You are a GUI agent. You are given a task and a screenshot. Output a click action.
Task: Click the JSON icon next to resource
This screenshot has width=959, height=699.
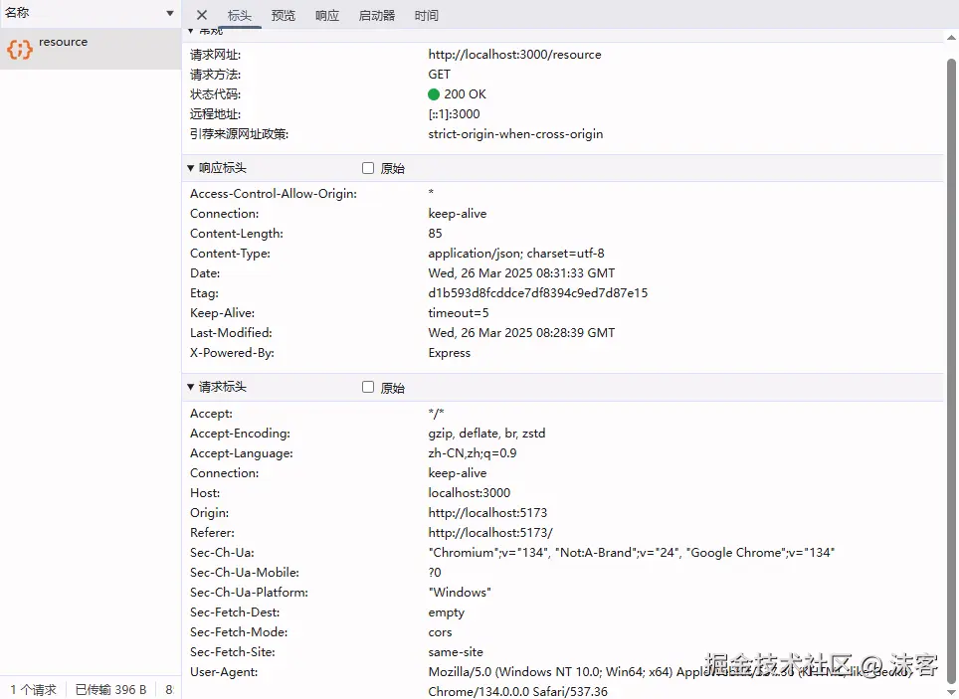(x=20, y=49)
